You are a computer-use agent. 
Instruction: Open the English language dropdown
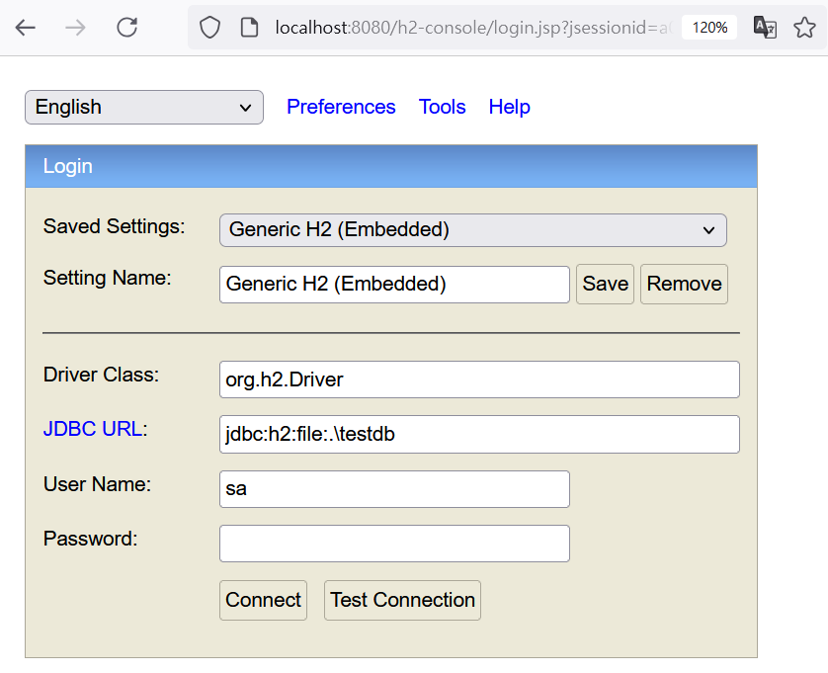tap(144, 108)
